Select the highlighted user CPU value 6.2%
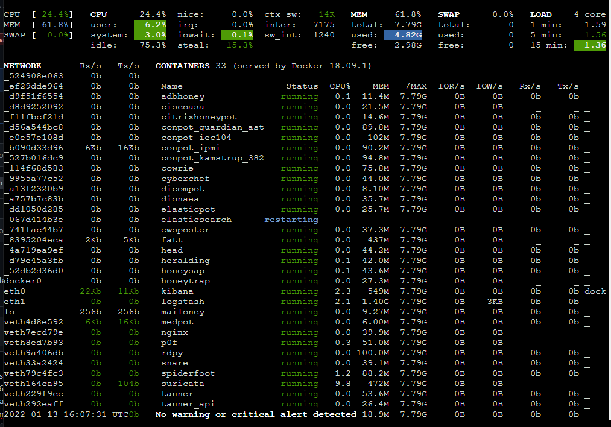Image resolution: width=611 pixels, height=427 pixels. click(150, 25)
